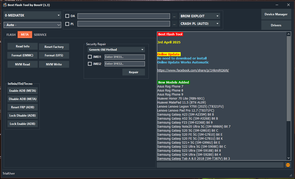Click the progress bar below the log
Image resolution: width=295 pixels, height=179 pixels.
pyautogui.click(x=220, y=165)
